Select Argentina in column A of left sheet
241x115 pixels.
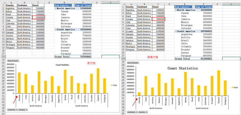(11, 8)
